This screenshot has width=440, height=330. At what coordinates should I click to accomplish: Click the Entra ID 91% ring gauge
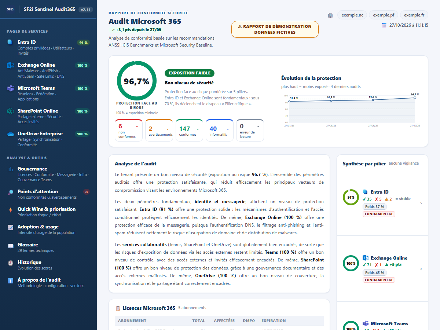coord(351,197)
